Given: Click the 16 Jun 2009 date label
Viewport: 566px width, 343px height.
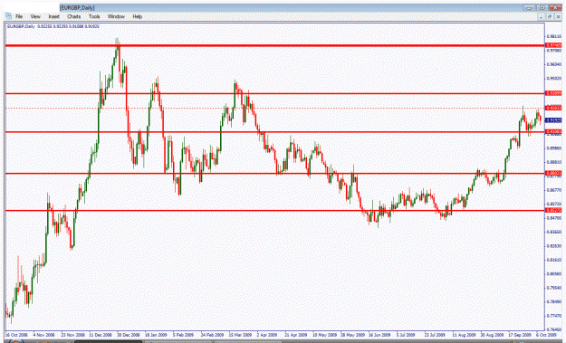Looking at the screenshot, I should 379,335.
